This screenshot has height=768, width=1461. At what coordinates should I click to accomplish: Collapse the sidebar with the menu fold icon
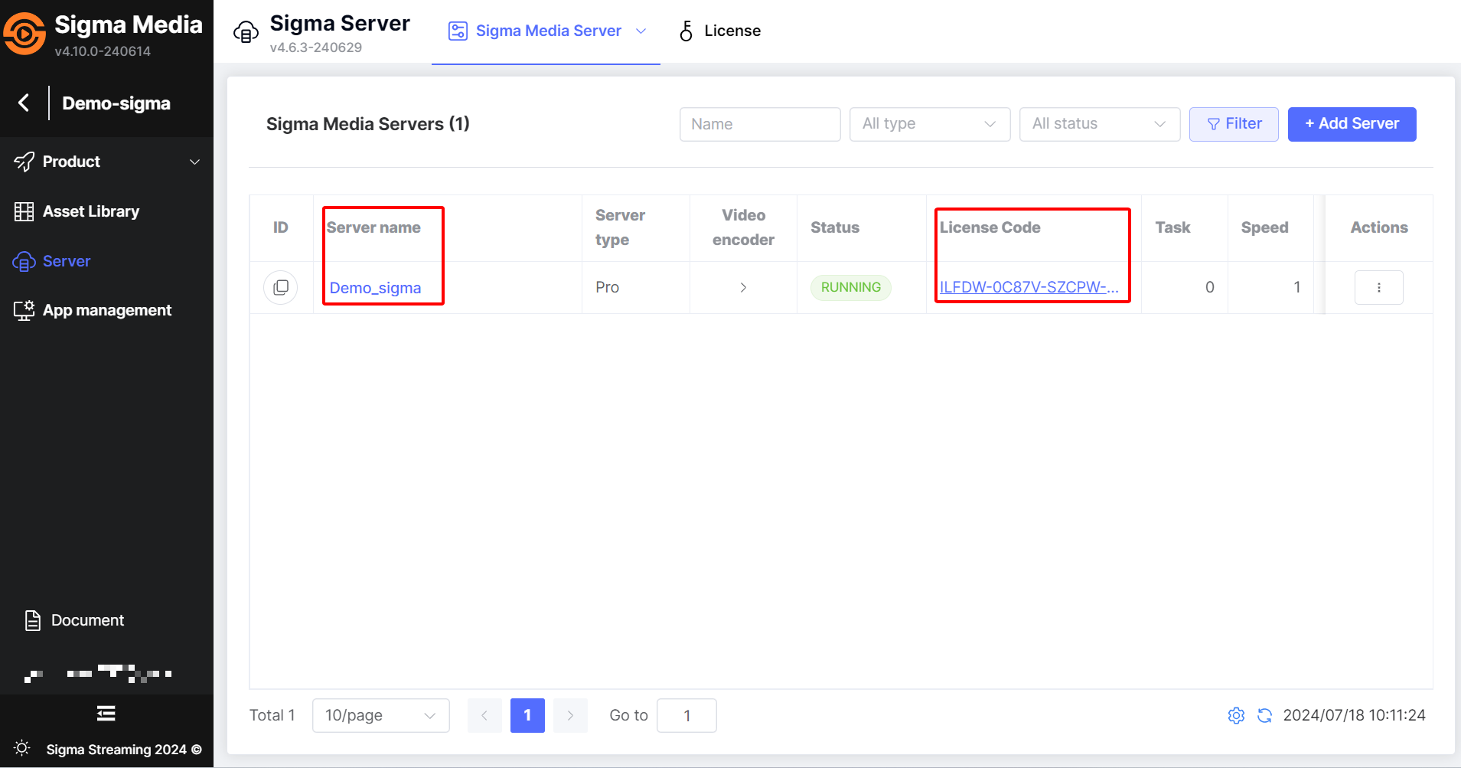[106, 714]
